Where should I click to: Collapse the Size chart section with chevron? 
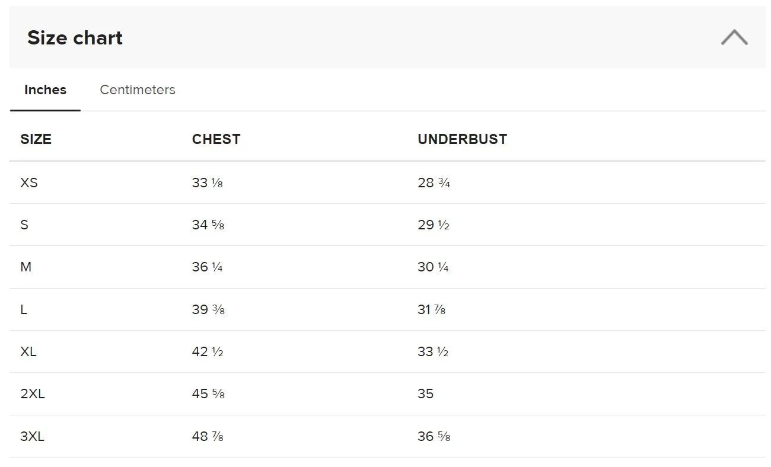[x=734, y=37]
